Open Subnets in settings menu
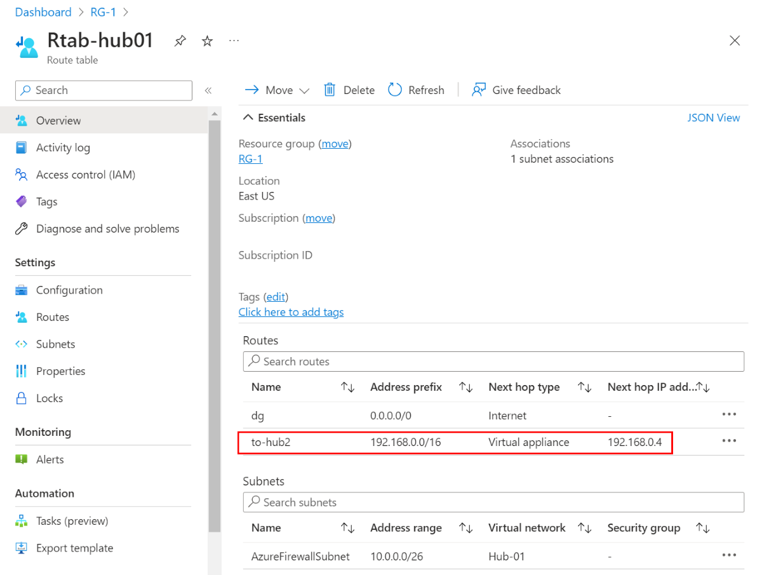 (x=55, y=344)
